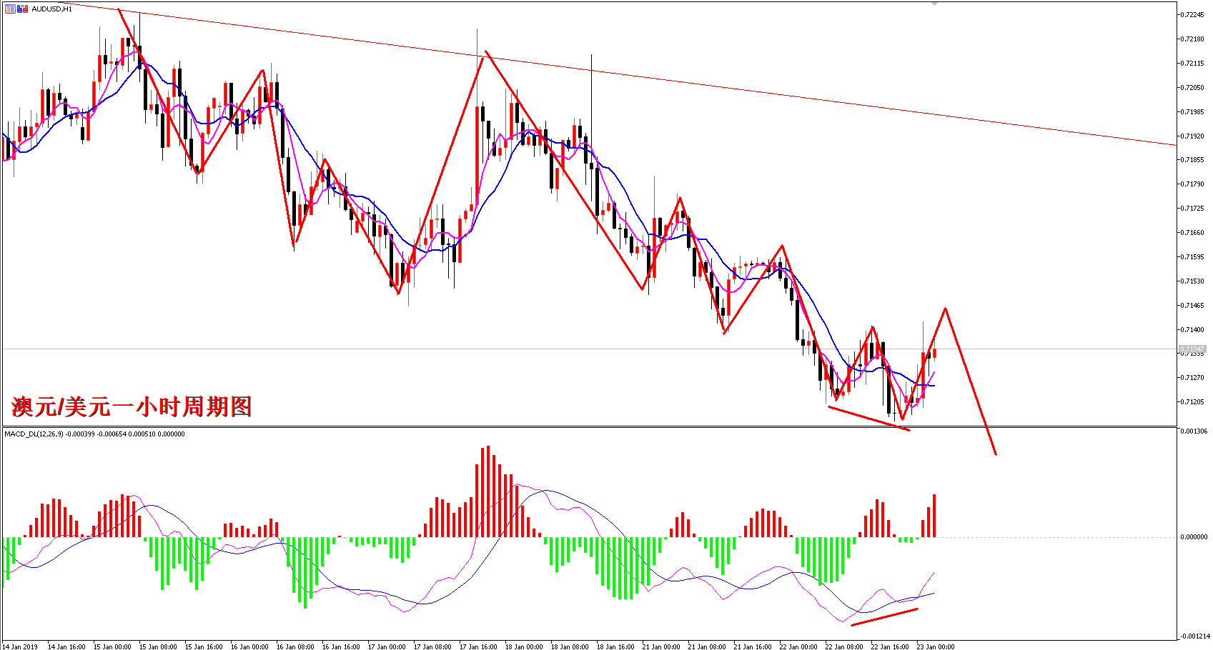The image size is (1213, 650).
Task: Click the 21 Jan 00:00 time label
Action: (x=661, y=646)
